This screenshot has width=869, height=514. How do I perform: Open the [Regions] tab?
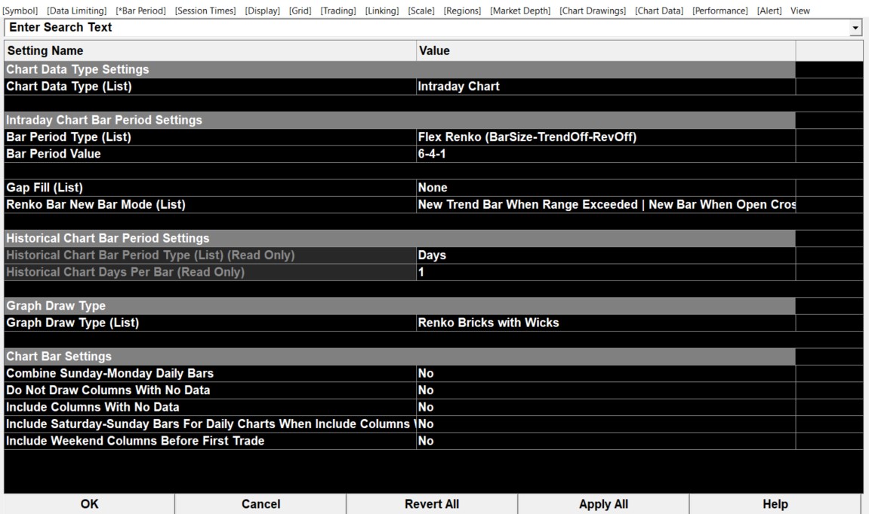(x=462, y=11)
